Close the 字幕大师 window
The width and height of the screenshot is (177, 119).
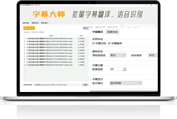(x=156, y=5)
